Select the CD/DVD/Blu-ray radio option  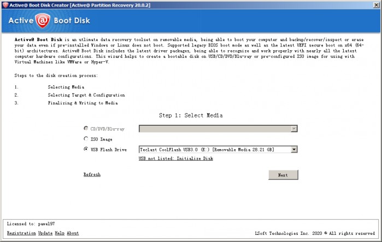86,128
